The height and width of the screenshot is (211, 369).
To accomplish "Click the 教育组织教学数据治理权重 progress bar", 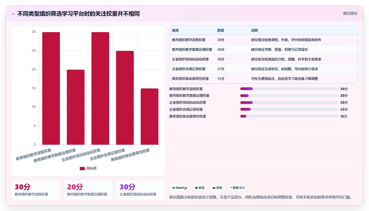I will pos(289,96).
